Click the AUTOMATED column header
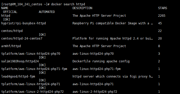Viewport: 180px width, 94px height. [x=47, y=12]
